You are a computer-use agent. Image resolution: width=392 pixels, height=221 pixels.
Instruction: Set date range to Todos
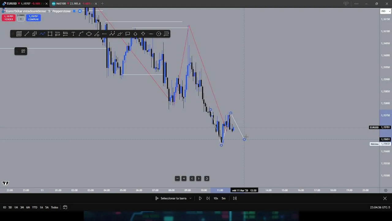(55, 207)
